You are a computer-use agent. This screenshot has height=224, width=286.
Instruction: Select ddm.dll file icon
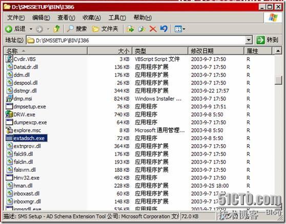point(10,75)
